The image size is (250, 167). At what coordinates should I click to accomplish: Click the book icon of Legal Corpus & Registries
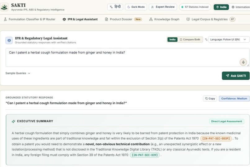coord(188,19)
